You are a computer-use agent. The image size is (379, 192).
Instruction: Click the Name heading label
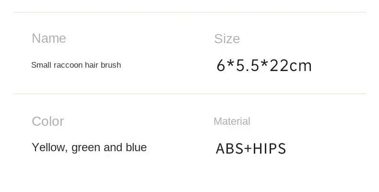49,38
